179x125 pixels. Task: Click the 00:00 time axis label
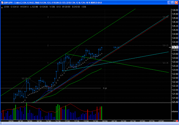tap(105, 121)
